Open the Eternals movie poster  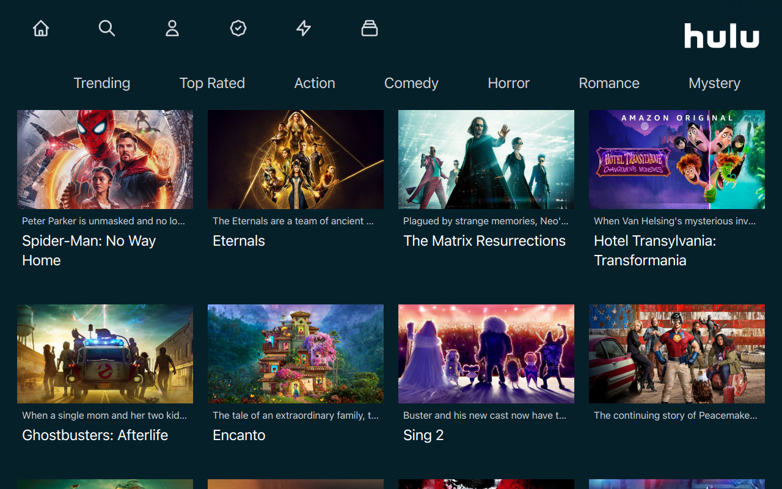pos(296,160)
